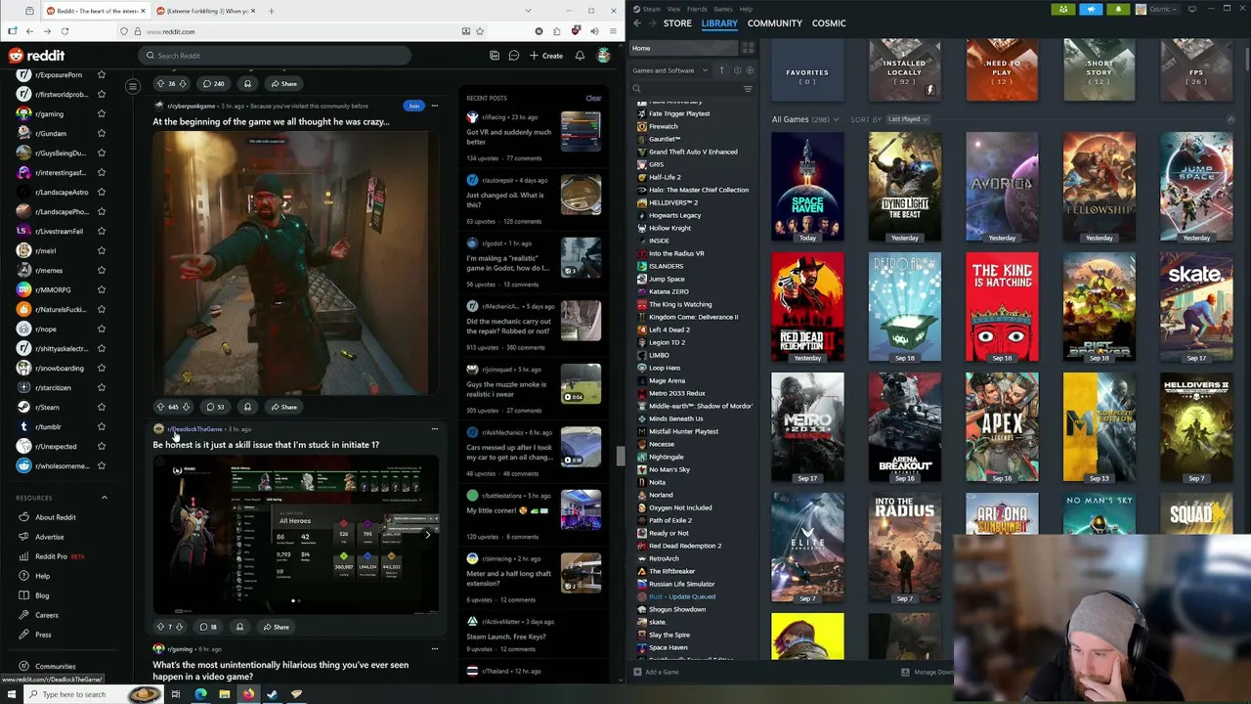Click Add a Game in Steam
The width and height of the screenshot is (1251, 704).
pos(656,672)
